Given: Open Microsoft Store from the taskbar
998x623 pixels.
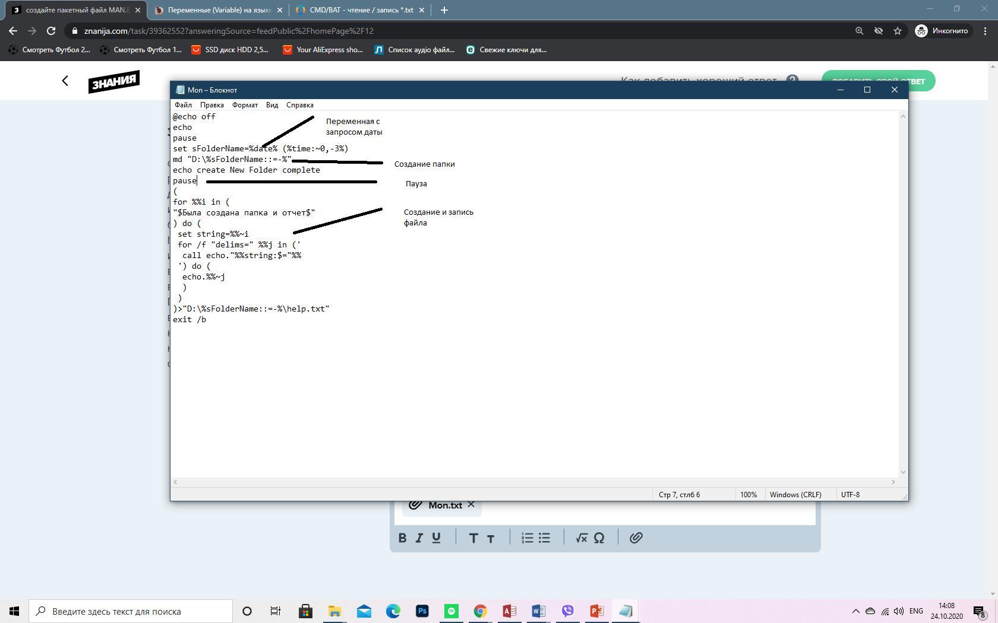Looking at the screenshot, I should point(305,611).
